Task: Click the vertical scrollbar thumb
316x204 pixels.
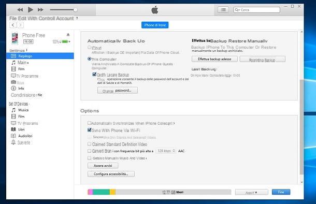Action: 301,127
